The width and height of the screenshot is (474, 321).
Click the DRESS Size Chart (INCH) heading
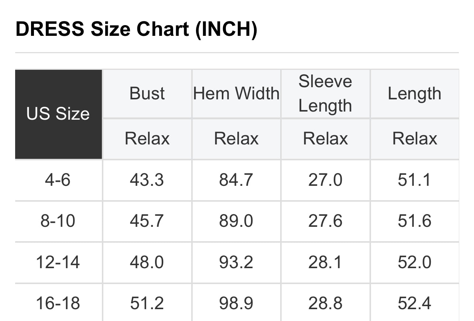136,30
